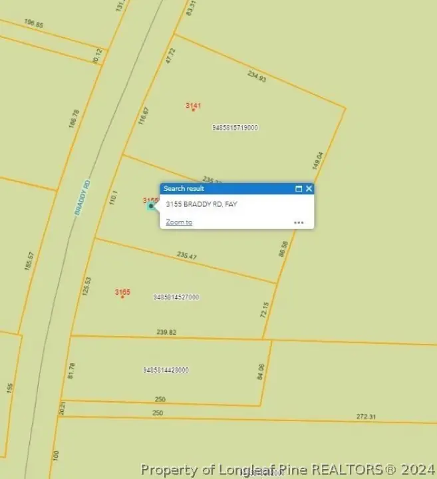The width and height of the screenshot is (437, 479).
Task: Click the red point marker for 3141
Action: click(x=194, y=110)
